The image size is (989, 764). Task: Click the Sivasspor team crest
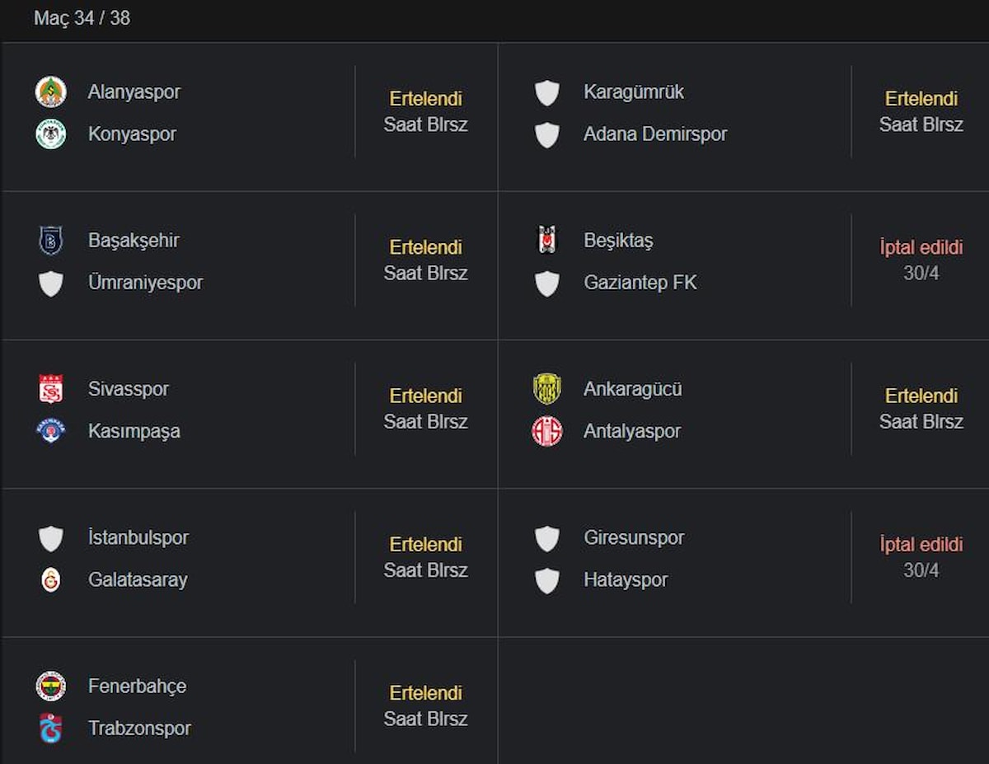(51, 389)
